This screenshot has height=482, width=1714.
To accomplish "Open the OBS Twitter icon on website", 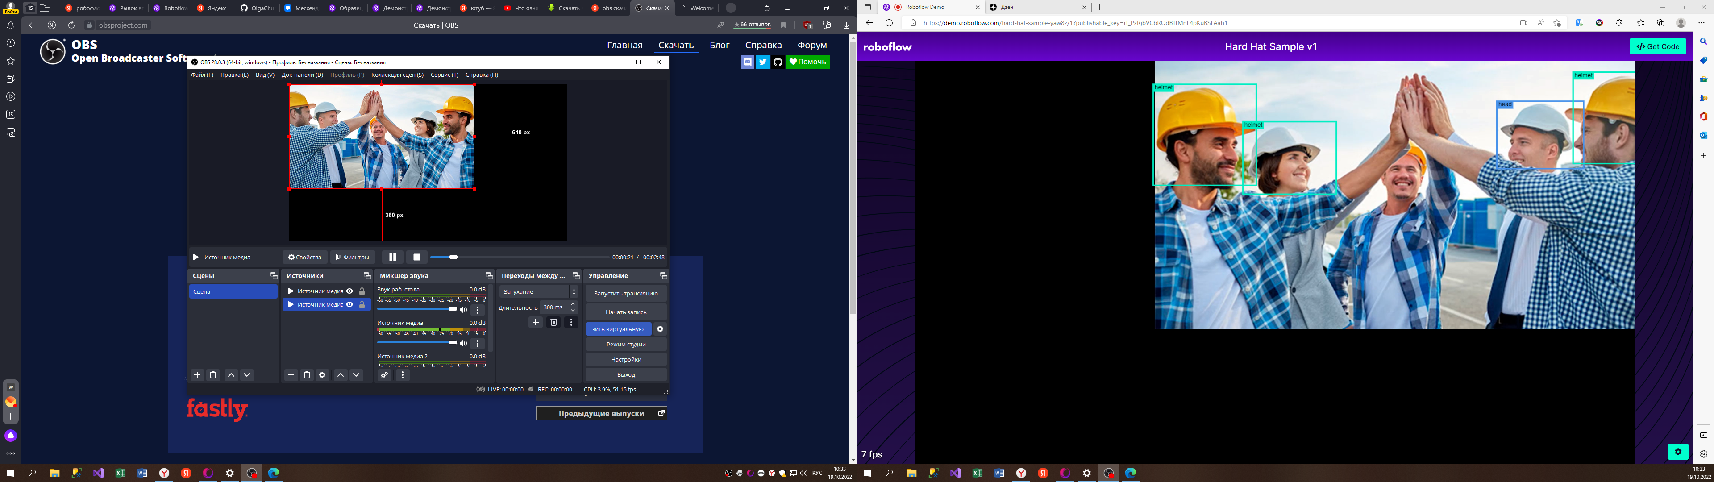I will 762,62.
